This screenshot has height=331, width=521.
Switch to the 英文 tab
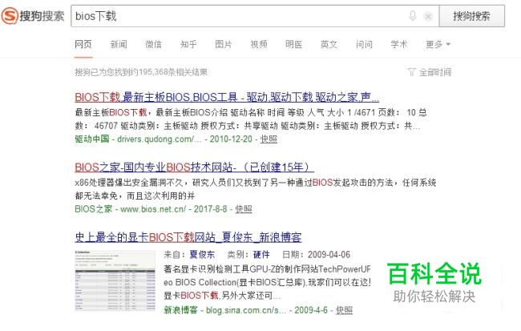(329, 44)
